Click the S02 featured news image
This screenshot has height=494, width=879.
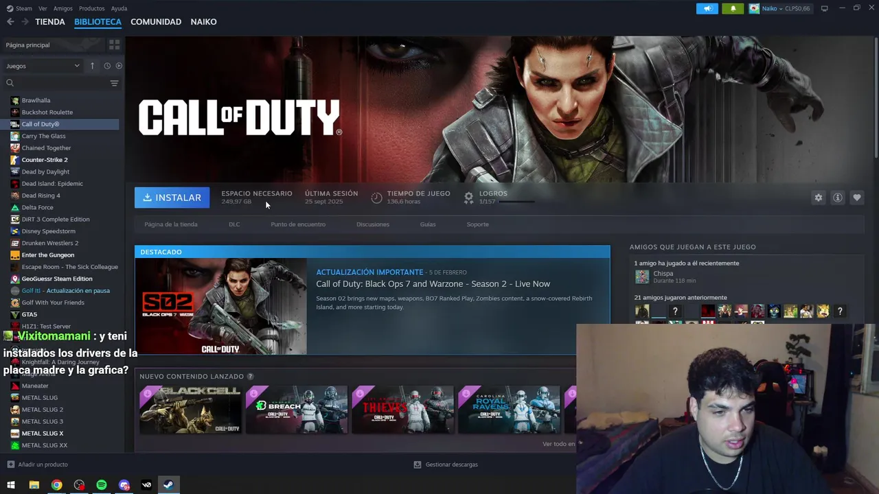tap(220, 306)
